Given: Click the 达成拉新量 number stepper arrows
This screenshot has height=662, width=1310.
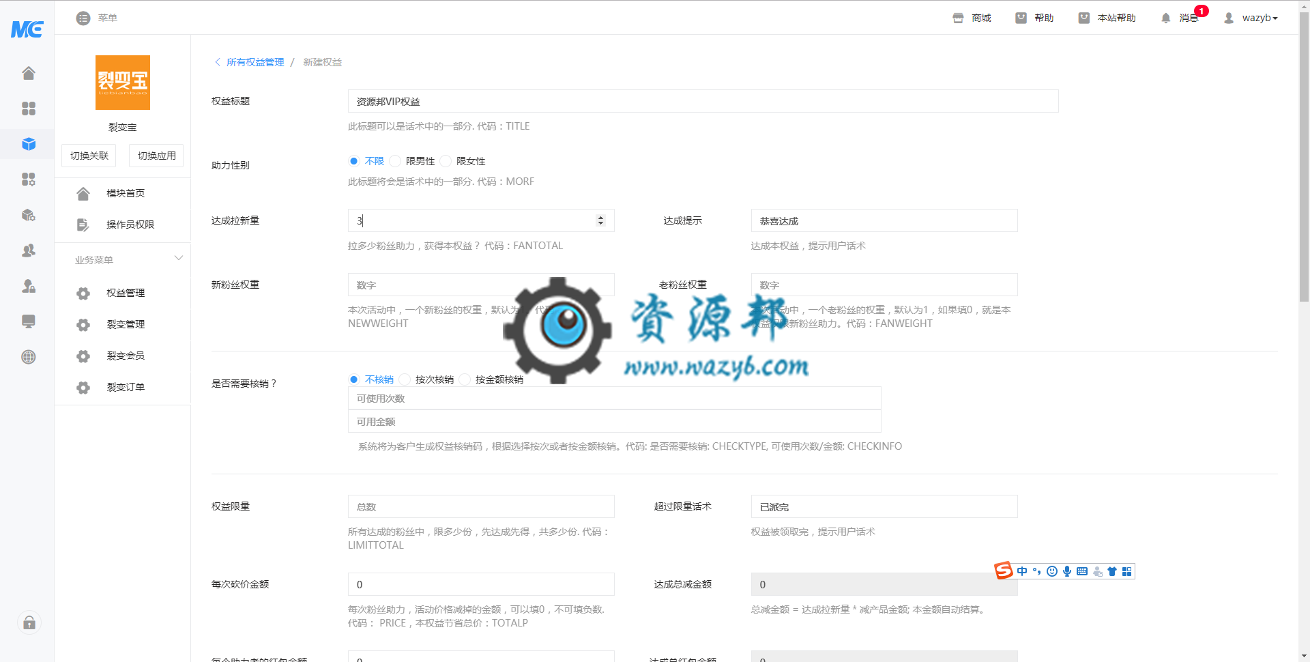Looking at the screenshot, I should click(x=600, y=220).
